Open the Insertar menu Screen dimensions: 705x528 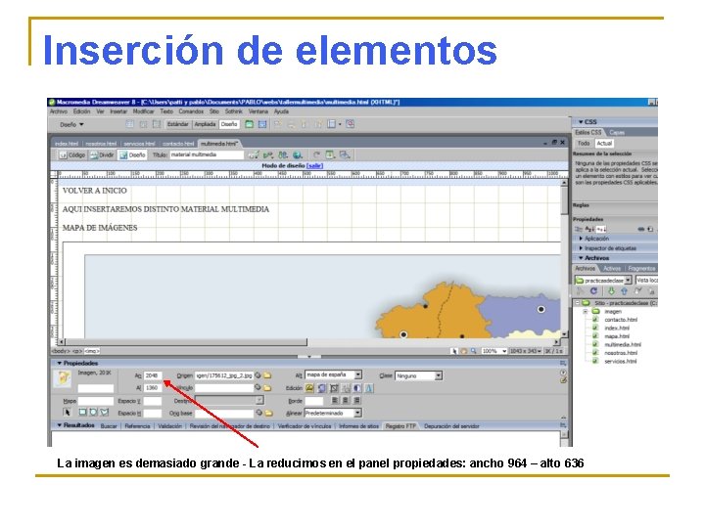pyautogui.click(x=118, y=111)
